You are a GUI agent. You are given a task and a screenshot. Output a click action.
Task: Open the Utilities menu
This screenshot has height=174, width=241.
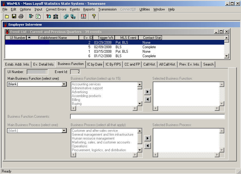(x=145, y=9)
